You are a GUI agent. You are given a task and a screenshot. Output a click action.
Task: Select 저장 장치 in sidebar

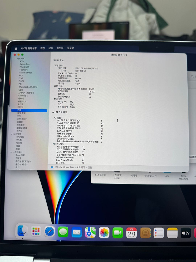(21, 113)
